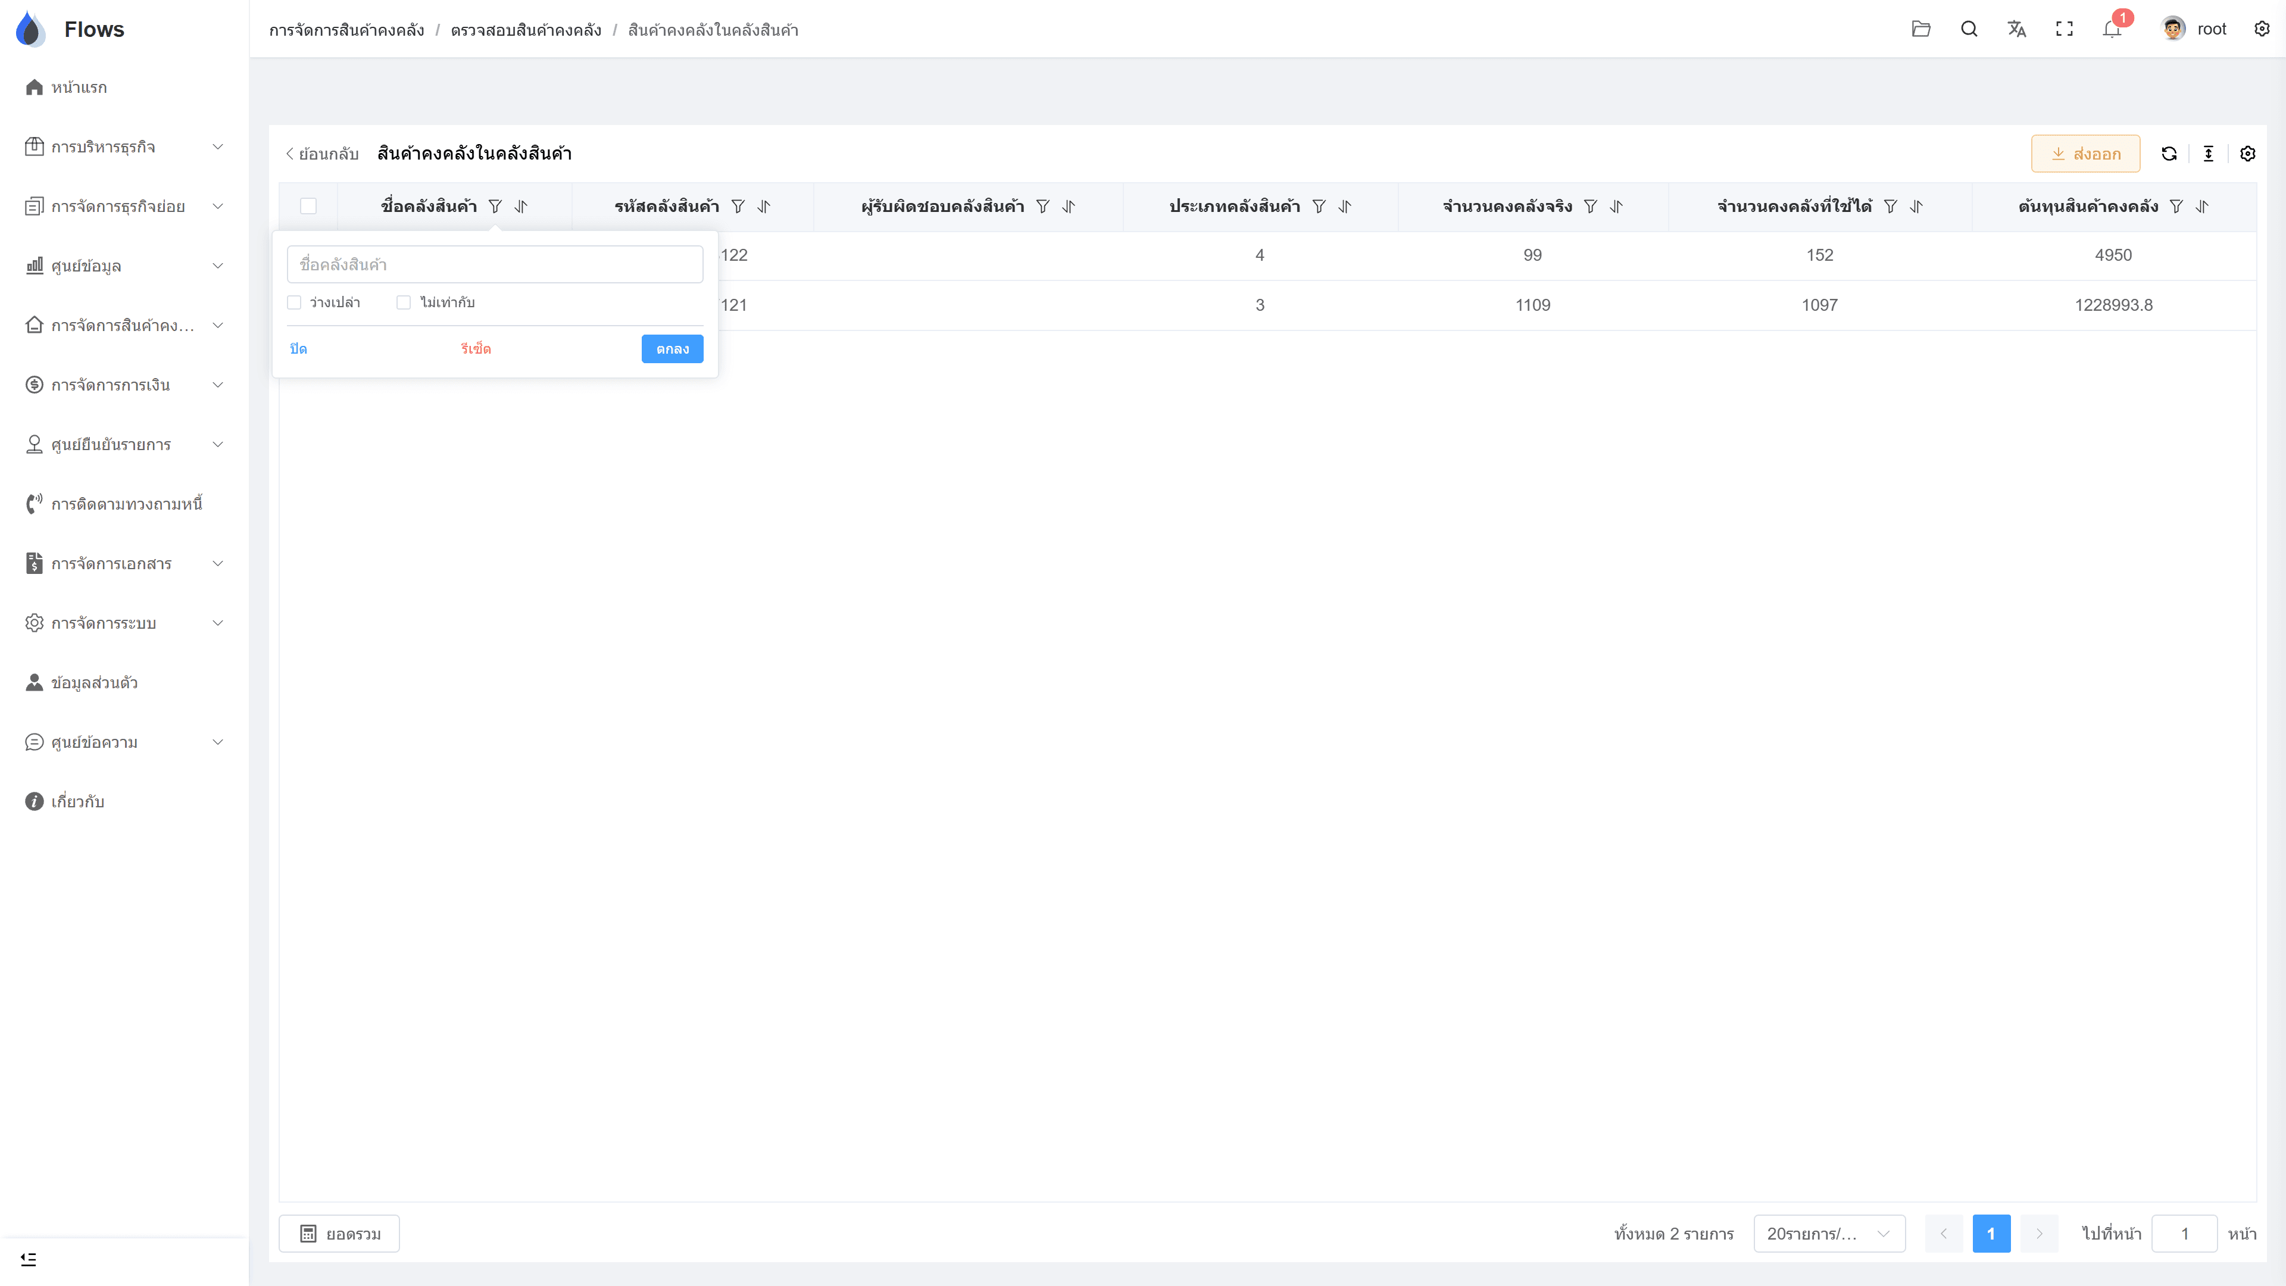Open the search icon in header
The height and width of the screenshot is (1286, 2286).
tap(1968, 29)
